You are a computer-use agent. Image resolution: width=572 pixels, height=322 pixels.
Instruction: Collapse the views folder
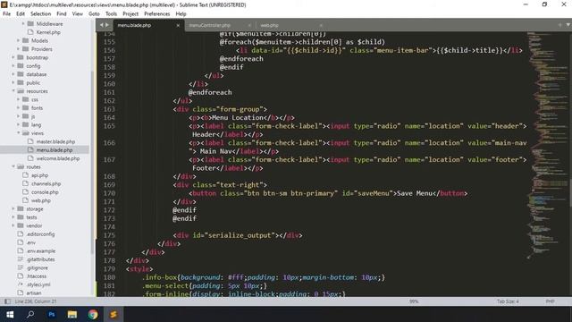click(18, 133)
